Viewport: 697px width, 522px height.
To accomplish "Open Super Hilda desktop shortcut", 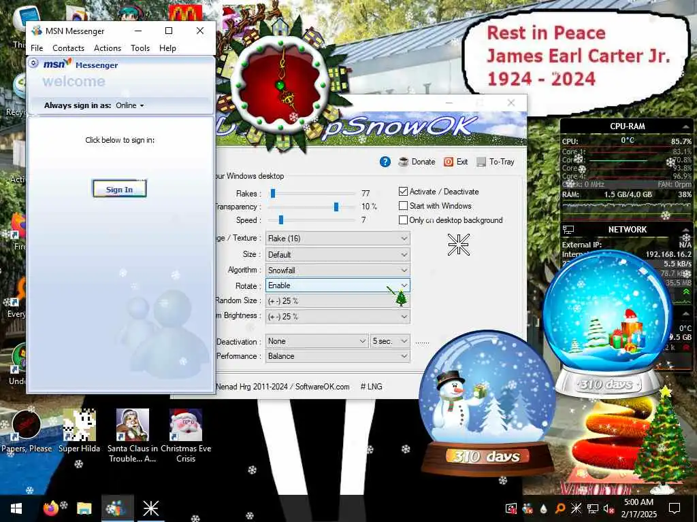I will (x=79, y=432).
